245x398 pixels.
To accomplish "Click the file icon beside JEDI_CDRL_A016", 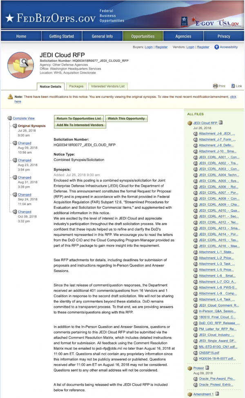I will (195, 246).
